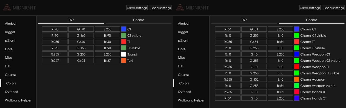Open the green swatch beside Chams CT visible
The width and height of the screenshot is (346, 108).
pos(297,35)
